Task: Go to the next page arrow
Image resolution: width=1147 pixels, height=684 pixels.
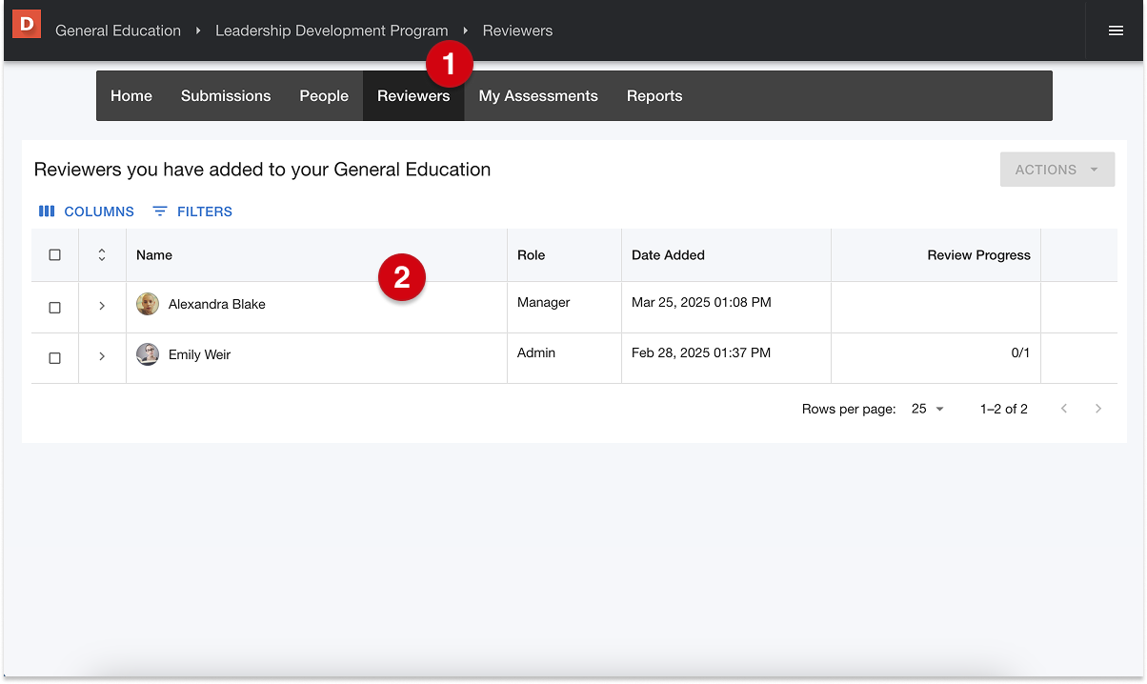Action: 1098,409
